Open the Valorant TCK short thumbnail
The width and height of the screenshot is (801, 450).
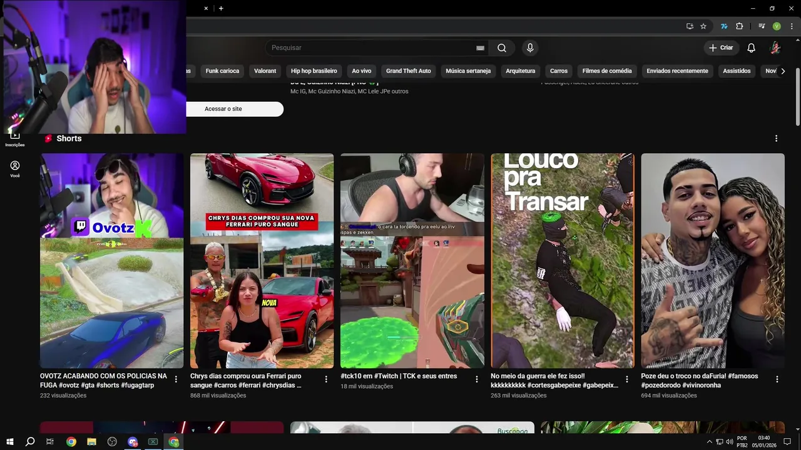pyautogui.click(x=412, y=261)
